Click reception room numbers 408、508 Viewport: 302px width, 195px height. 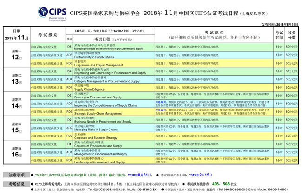point(221,184)
